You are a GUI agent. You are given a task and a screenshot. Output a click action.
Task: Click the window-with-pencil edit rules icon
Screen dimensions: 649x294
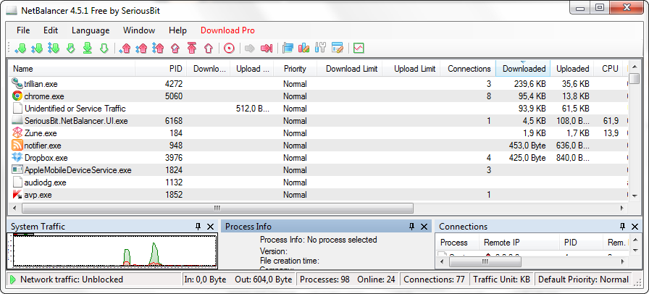(x=338, y=48)
